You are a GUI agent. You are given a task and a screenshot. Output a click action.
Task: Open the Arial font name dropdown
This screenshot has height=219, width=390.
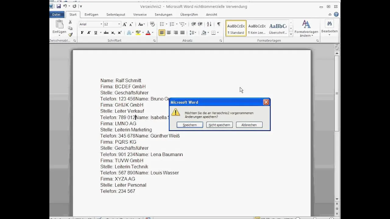[x=101, y=24]
